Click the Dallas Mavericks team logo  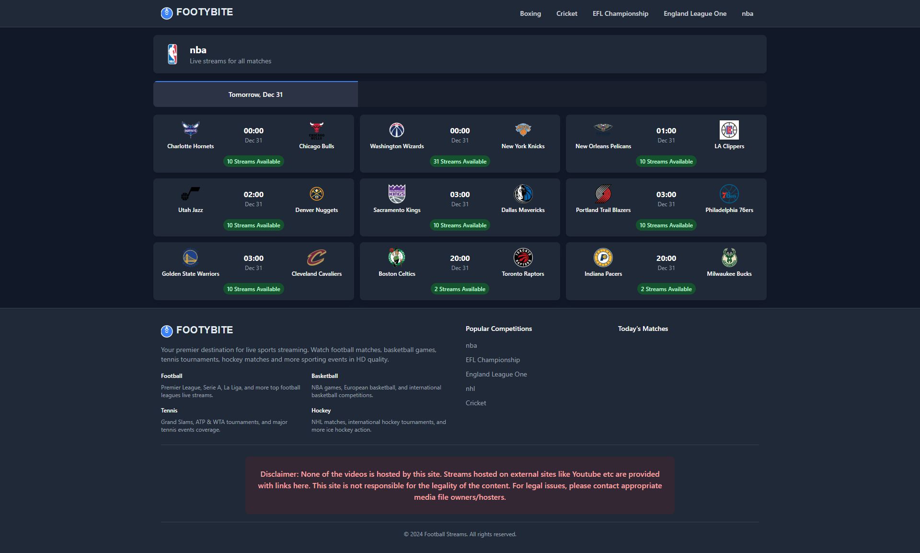click(x=523, y=194)
